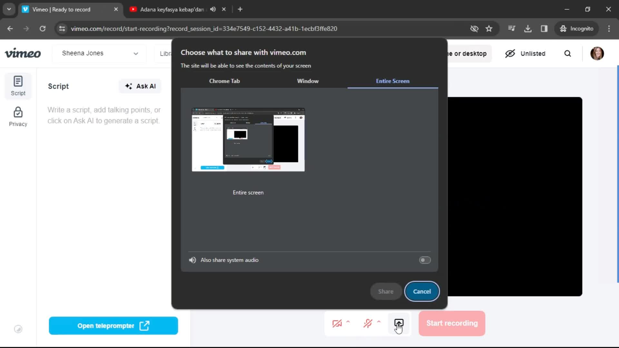Image resolution: width=619 pixels, height=348 pixels.
Task: Click the Unlisted label in header
Action: pyautogui.click(x=533, y=53)
